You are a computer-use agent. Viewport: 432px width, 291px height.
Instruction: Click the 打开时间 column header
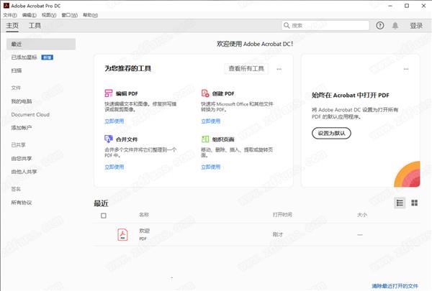pos(282,215)
